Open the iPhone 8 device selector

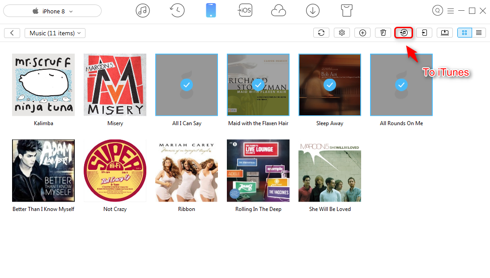point(52,11)
